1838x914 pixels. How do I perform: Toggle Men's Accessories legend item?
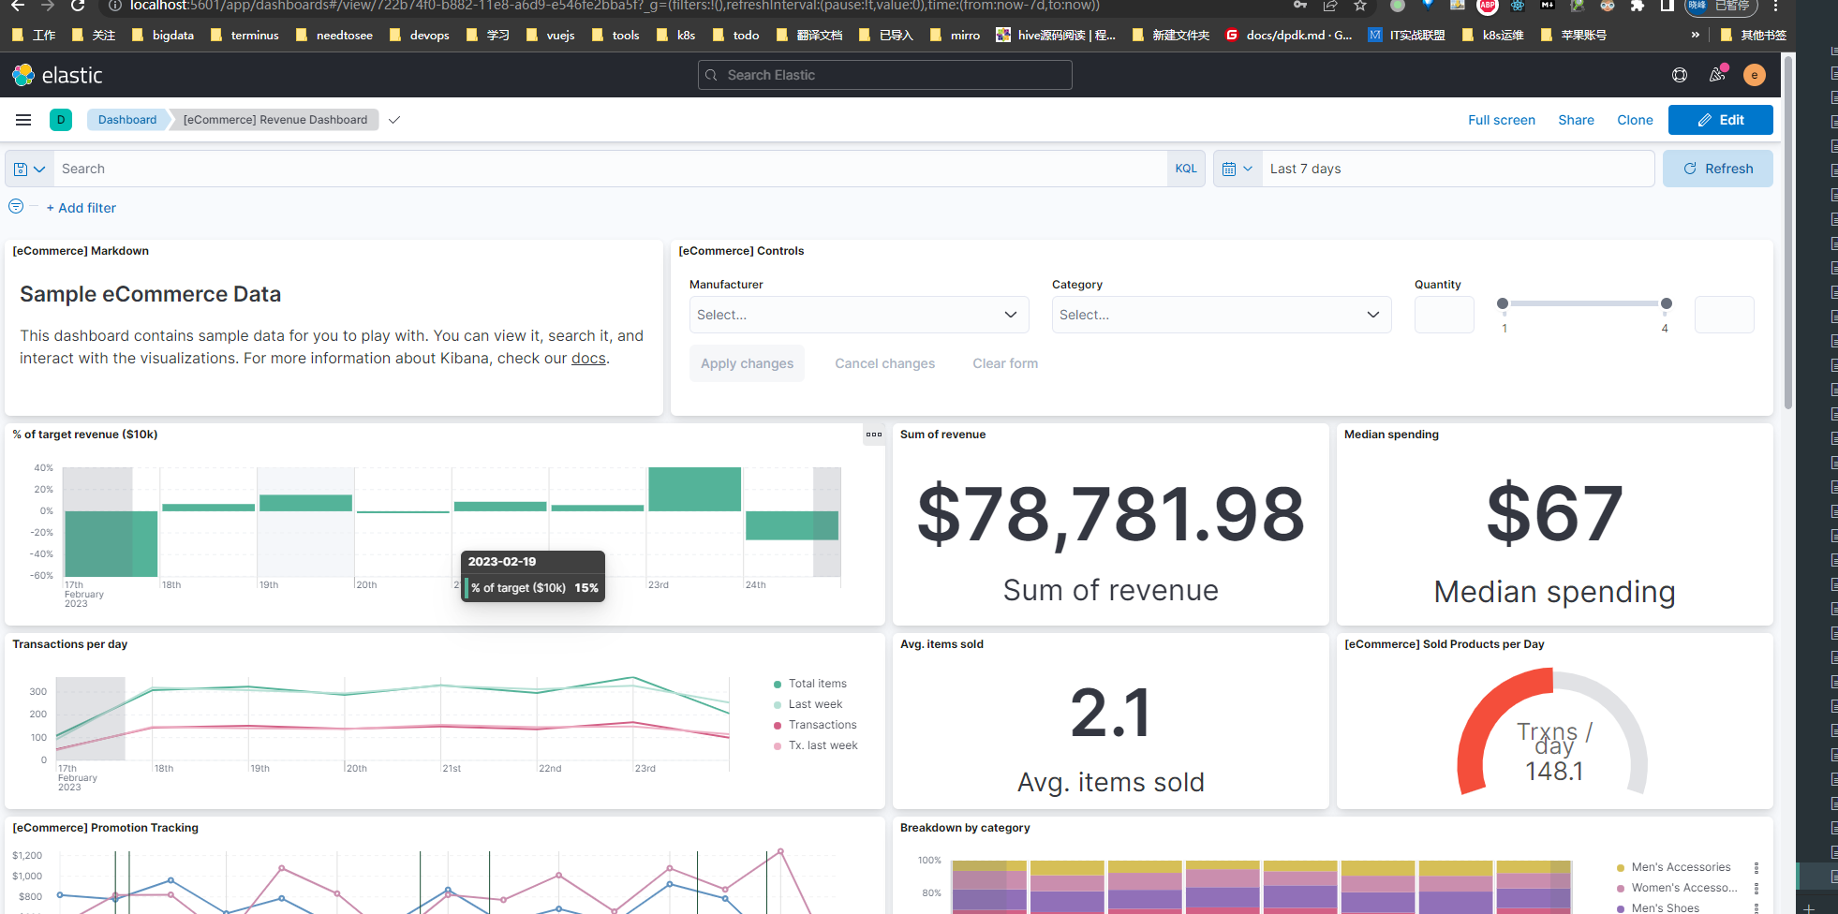pos(1674,867)
